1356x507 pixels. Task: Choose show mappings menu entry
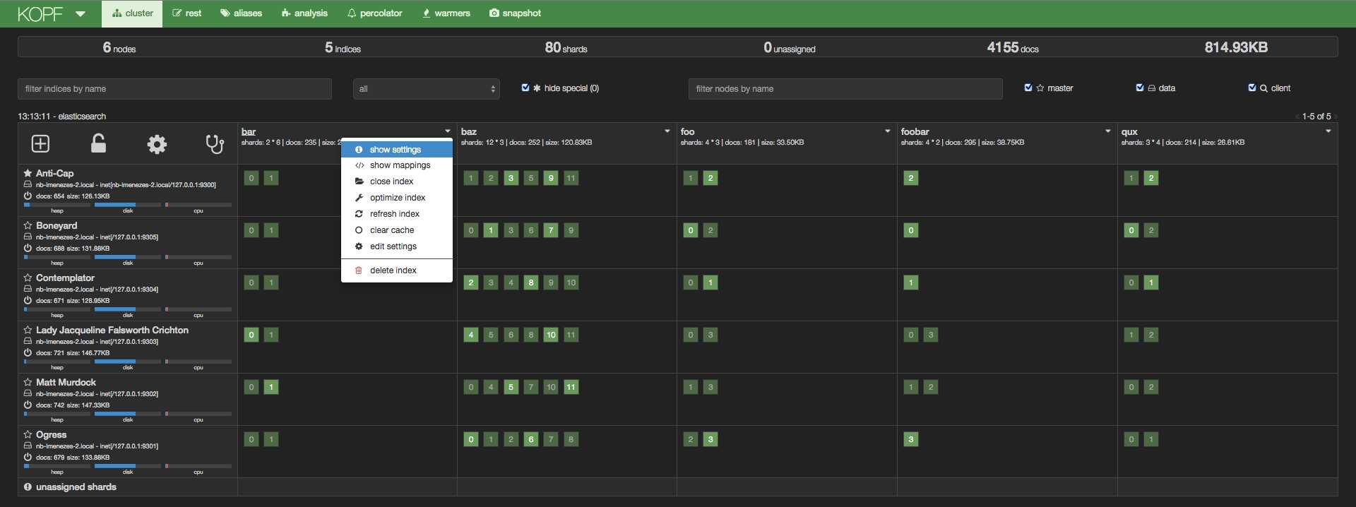[x=397, y=165]
